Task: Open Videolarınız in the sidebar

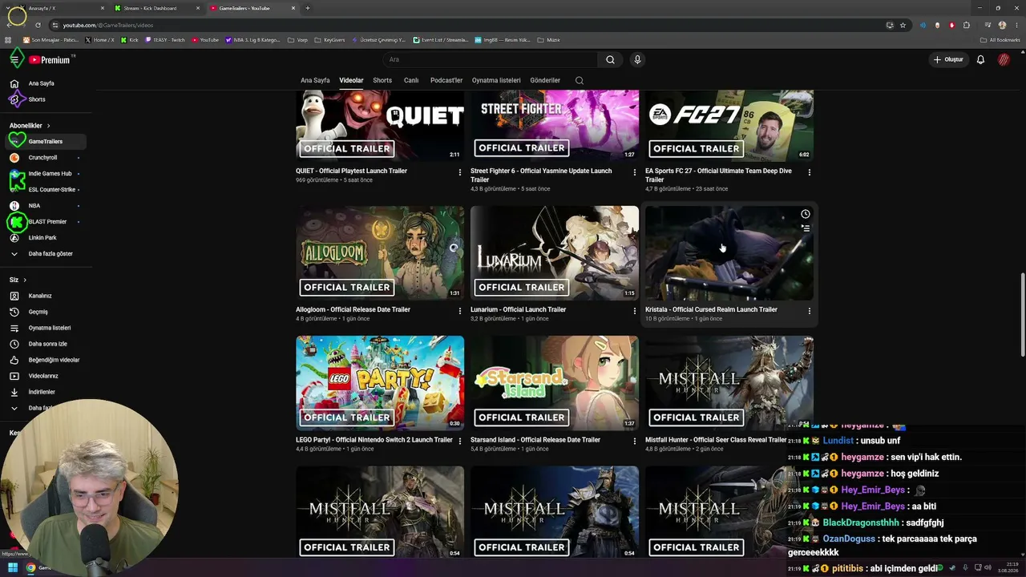Action: coord(46,376)
